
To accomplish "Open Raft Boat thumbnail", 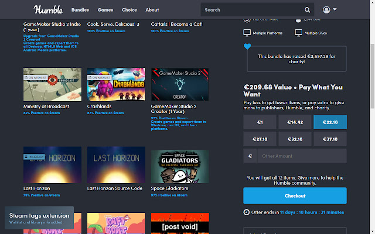I will (x=116, y=223).
